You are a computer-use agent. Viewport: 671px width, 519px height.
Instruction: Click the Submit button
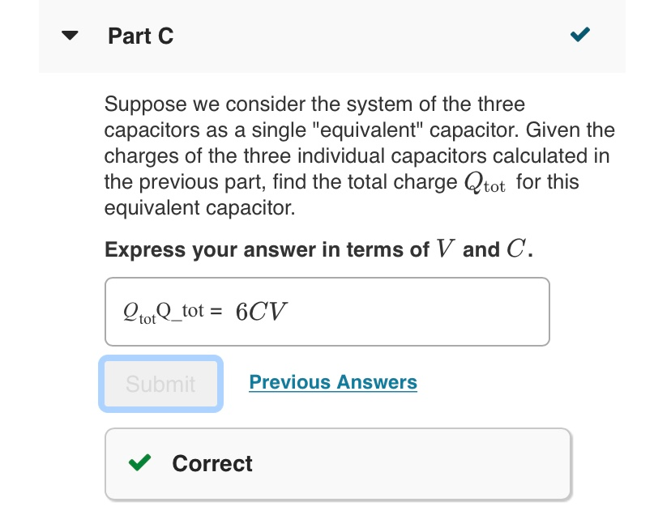pos(160,384)
